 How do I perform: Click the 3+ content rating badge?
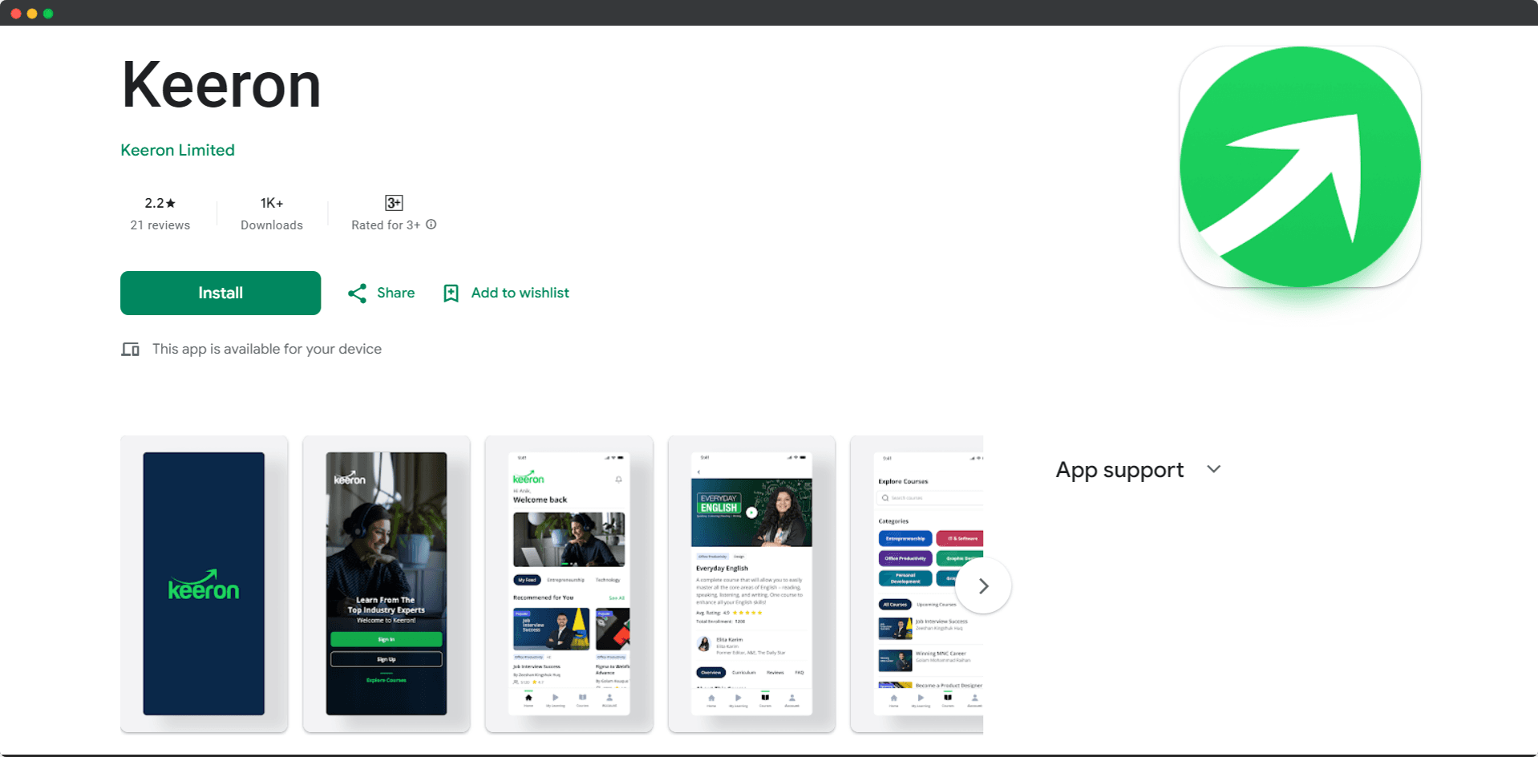click(x=394, y=203)
